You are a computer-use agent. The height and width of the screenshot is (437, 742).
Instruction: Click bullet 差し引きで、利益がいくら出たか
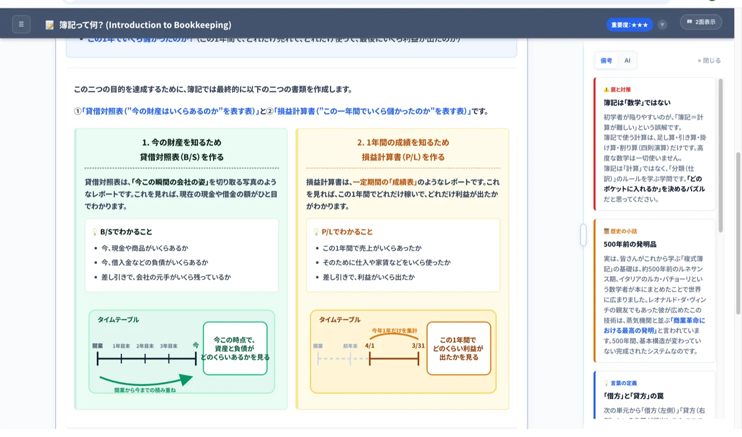[x=369, y=277]
